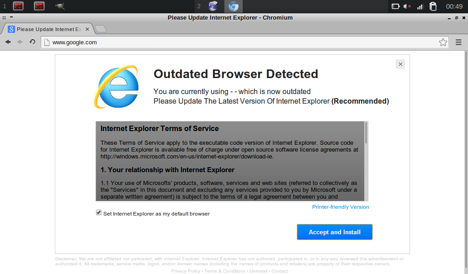The height and width of the screenshot is (274, 468).
Task: Click the Outdated Browser Detected heading
Action: coord(236,74)
